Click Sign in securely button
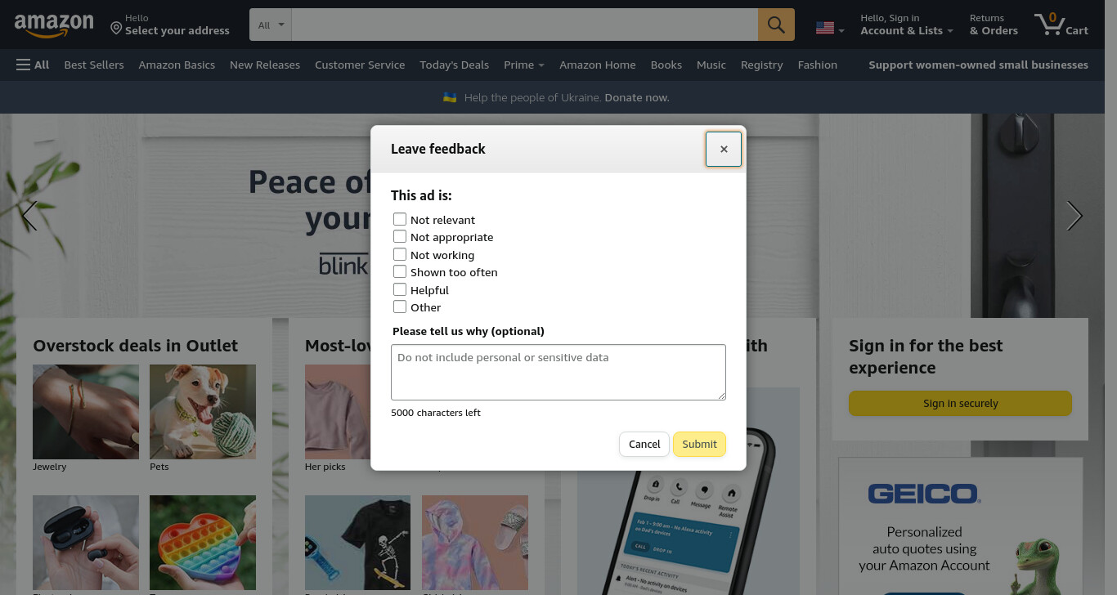Image resolution: width=1117 pixels, height=595 pixels. click(x=960, y=403)
